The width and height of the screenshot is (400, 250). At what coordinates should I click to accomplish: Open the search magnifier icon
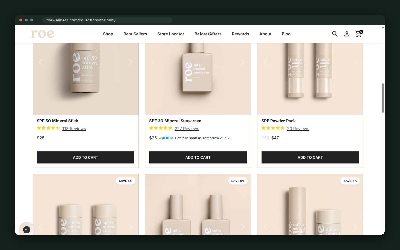335,34
